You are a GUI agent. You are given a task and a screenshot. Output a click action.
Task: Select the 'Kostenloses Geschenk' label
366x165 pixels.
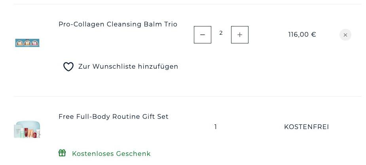tap(111, 154)
